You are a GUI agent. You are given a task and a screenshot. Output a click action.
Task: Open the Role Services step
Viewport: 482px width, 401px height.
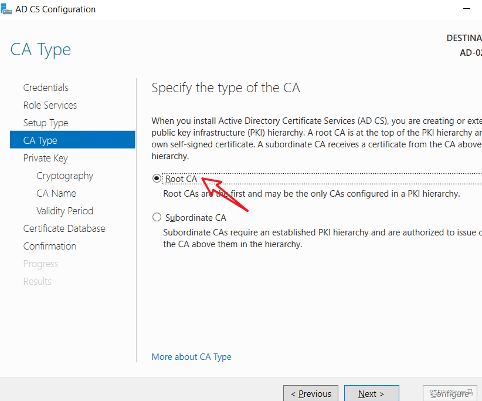click(x=50, y=105)
